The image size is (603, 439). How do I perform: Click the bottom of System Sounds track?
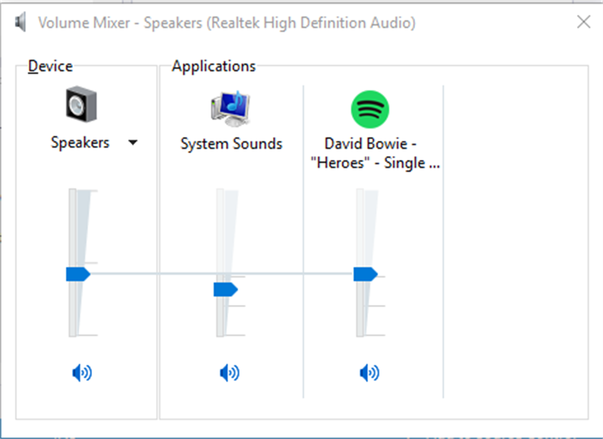point(220,333)
